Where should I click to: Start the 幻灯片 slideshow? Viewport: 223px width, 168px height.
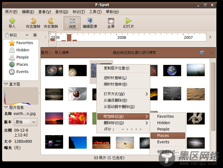coord(129,23)
